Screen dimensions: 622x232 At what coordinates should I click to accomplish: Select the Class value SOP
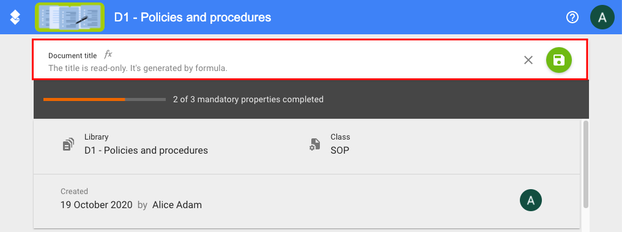pyautogui.click(x=340, y=151)
